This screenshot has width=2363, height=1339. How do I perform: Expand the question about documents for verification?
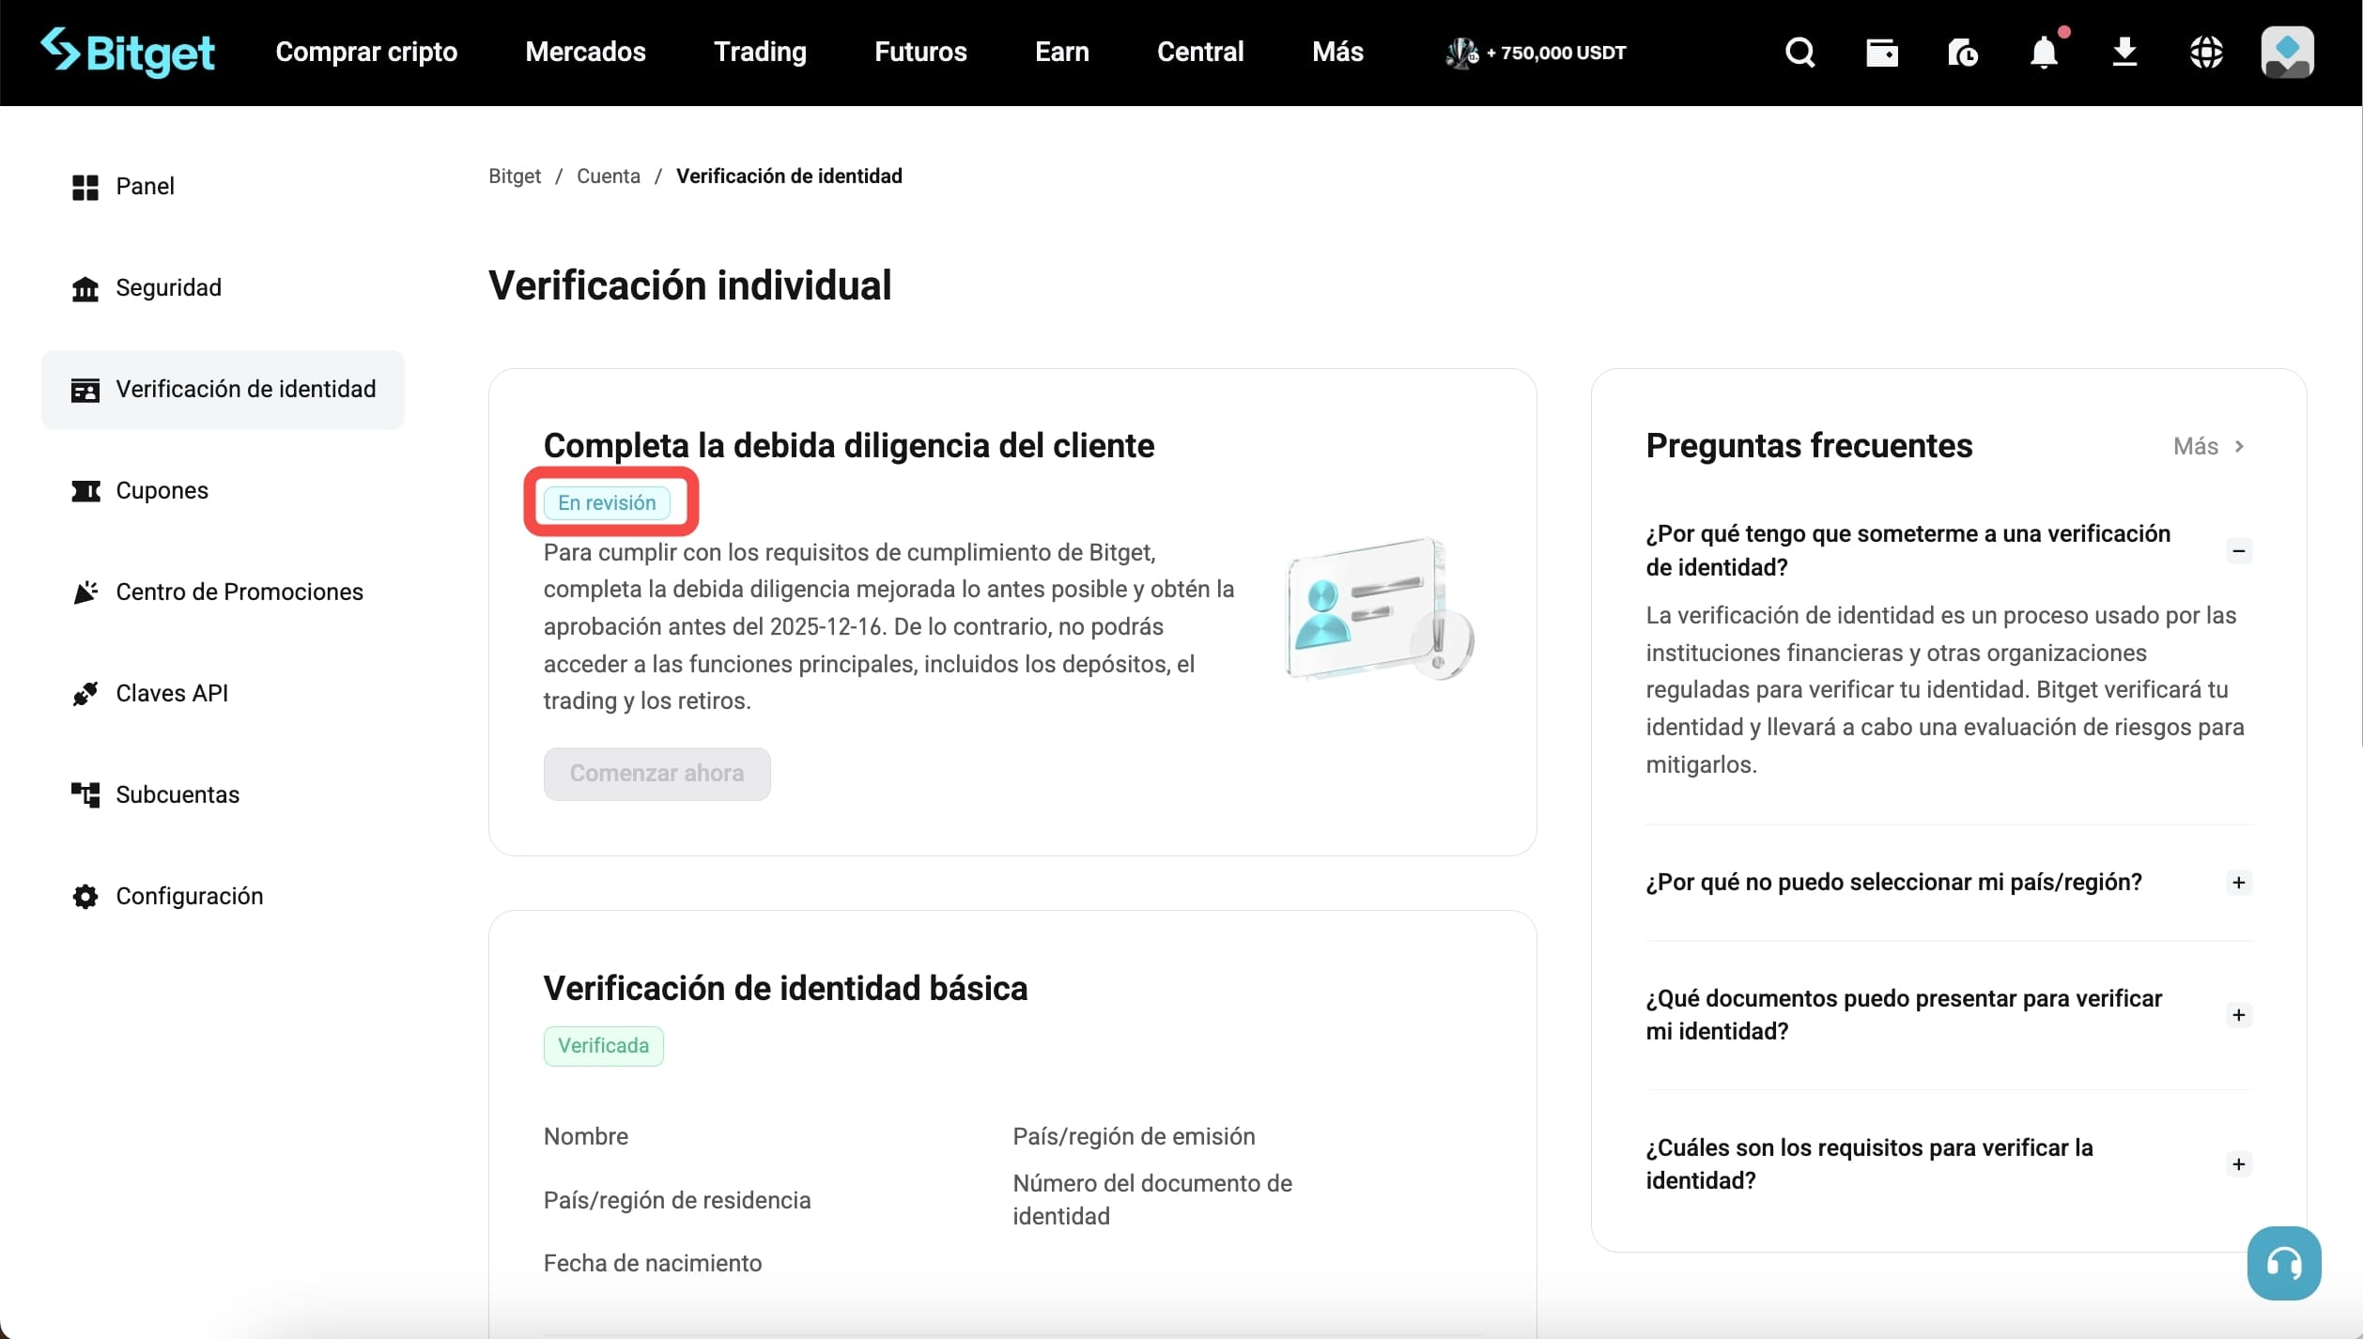click(2239, 1014)
